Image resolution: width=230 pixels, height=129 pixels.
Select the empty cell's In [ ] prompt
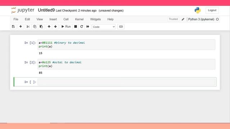pyautogui.click(x=30, y=82)
